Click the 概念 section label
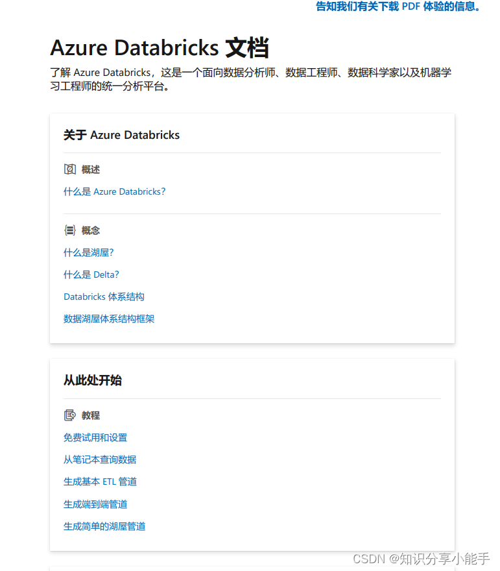 91,230
